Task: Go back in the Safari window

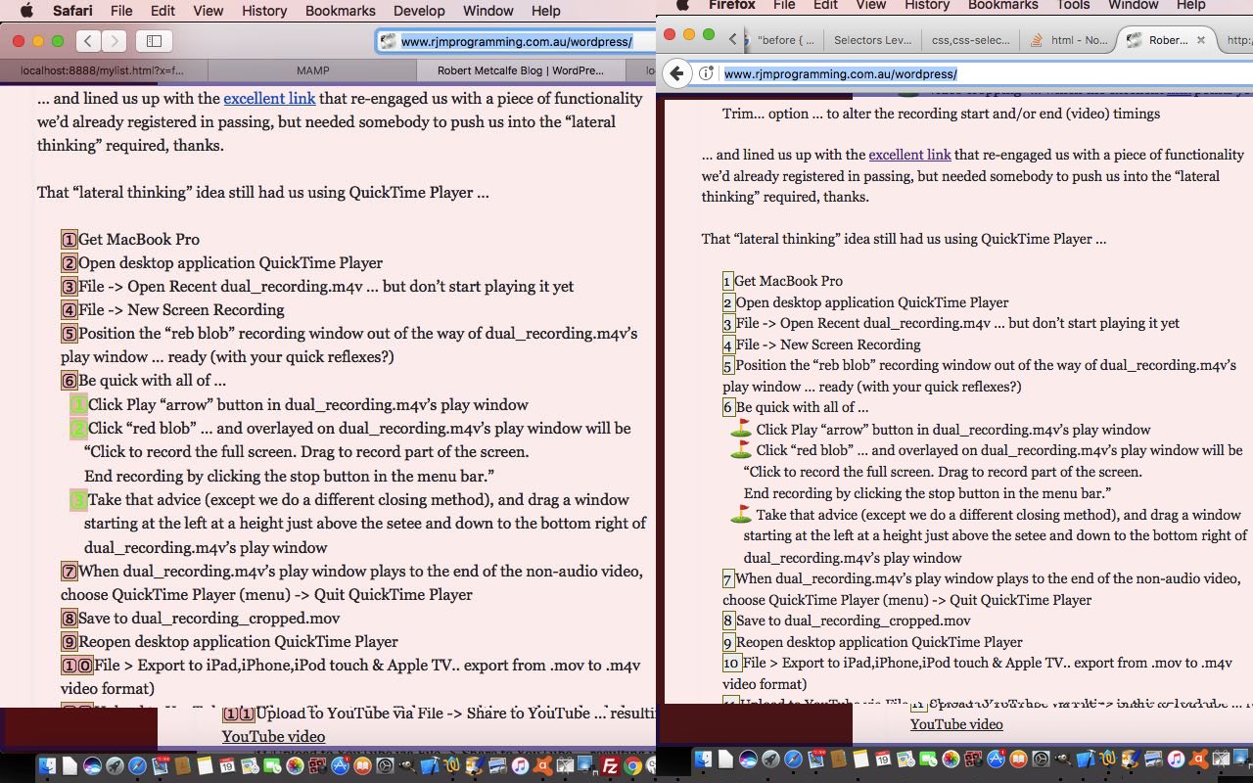Action: (x=89, y=40)
